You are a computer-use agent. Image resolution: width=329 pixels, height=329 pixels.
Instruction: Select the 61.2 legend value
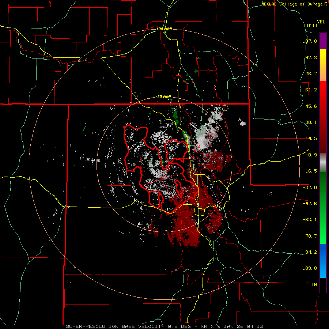coord(311,90)
